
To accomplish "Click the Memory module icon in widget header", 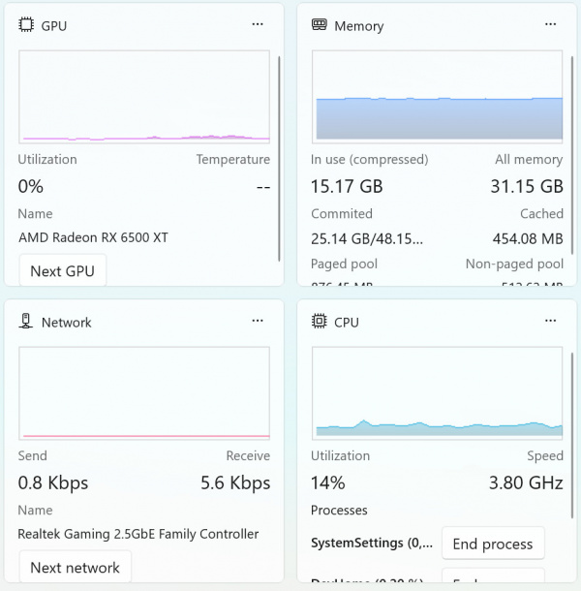I will point(319,25).
